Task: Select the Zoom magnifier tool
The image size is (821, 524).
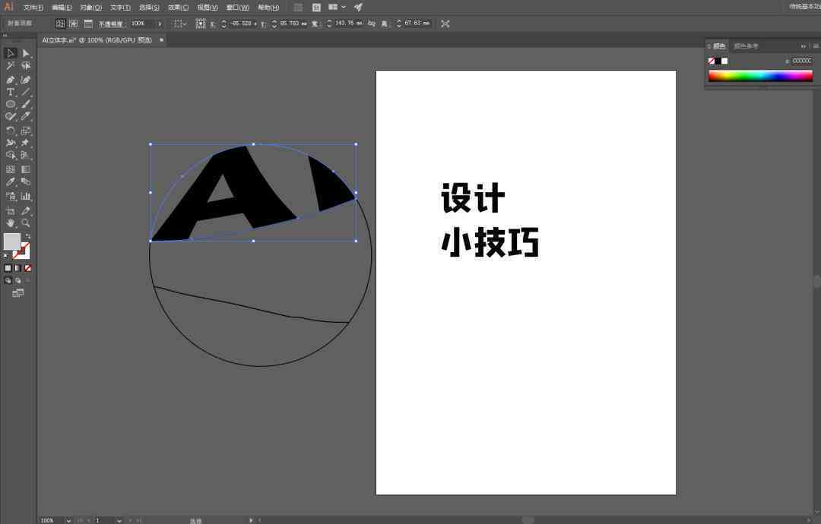Action: click(x=26, y=223)
